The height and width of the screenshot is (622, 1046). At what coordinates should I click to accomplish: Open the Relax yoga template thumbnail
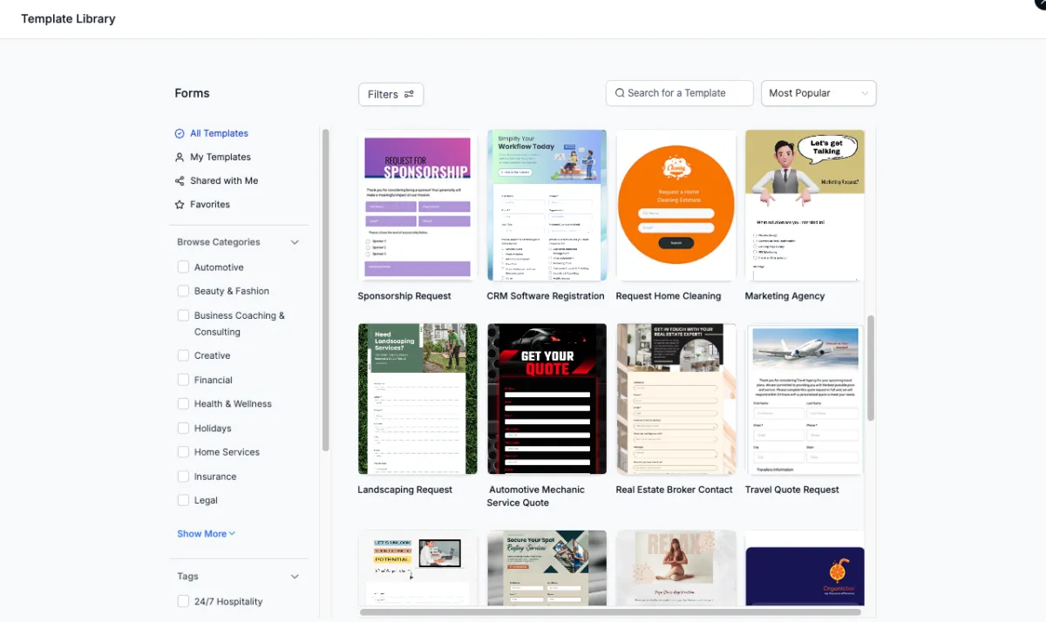tap(676, 569)
